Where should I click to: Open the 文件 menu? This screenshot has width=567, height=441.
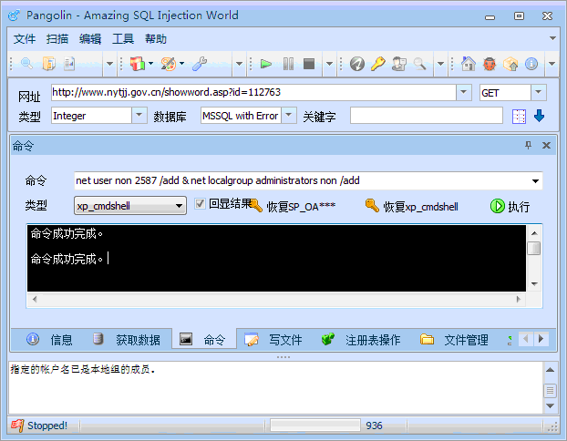25,38
